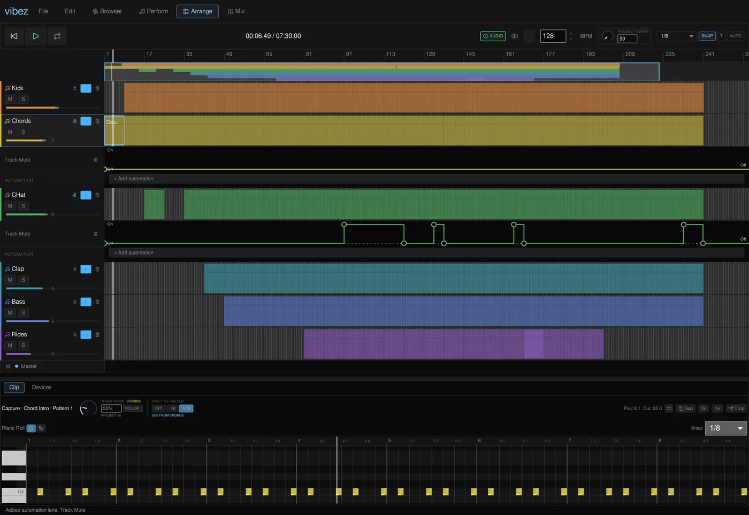The image size is (749, 515).
Task: Switch to the Browser view
Action: [107, 11]
